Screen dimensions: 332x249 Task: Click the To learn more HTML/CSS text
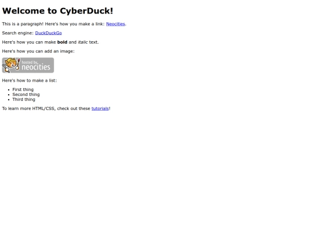pos(28,109)
